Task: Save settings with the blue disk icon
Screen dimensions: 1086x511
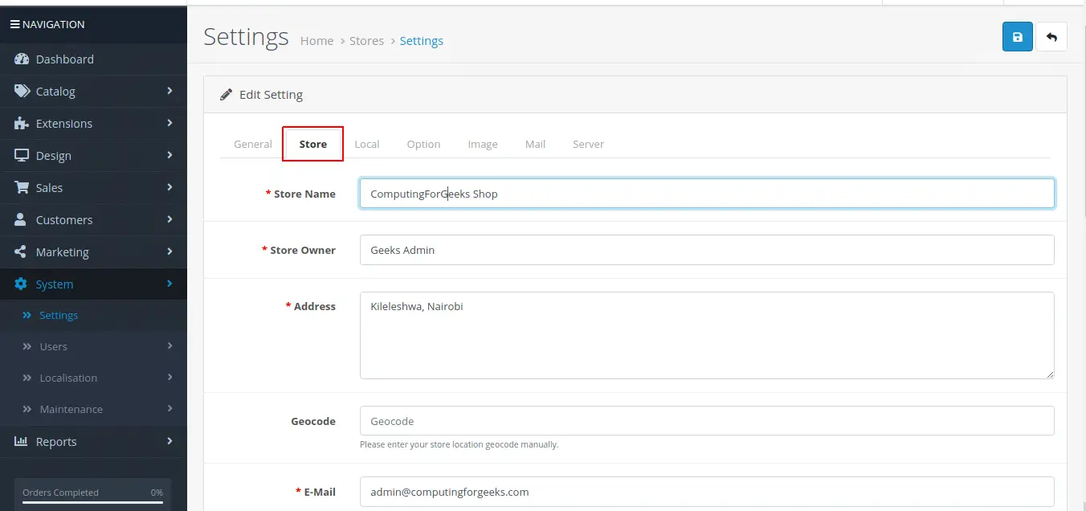Action: 1017,36
